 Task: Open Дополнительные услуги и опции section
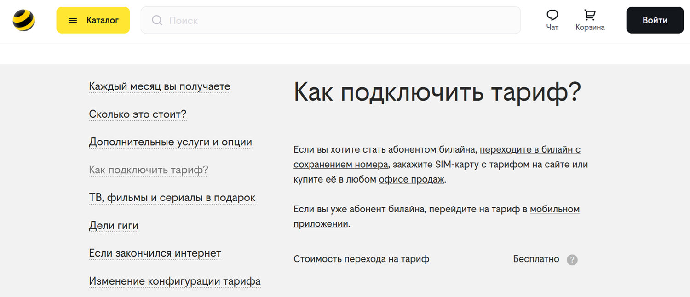(x=170, y=142)
